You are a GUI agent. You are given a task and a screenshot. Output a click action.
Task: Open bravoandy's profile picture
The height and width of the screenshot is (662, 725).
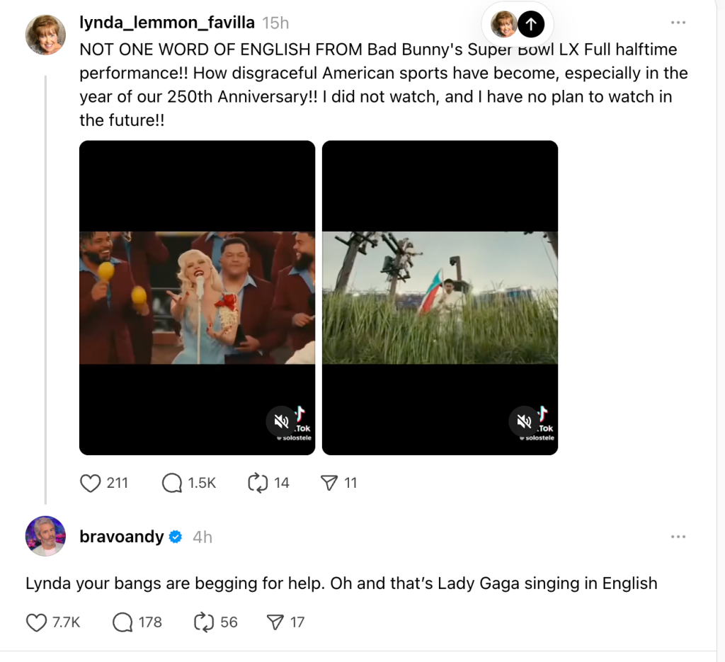click(x=45, y=536)
